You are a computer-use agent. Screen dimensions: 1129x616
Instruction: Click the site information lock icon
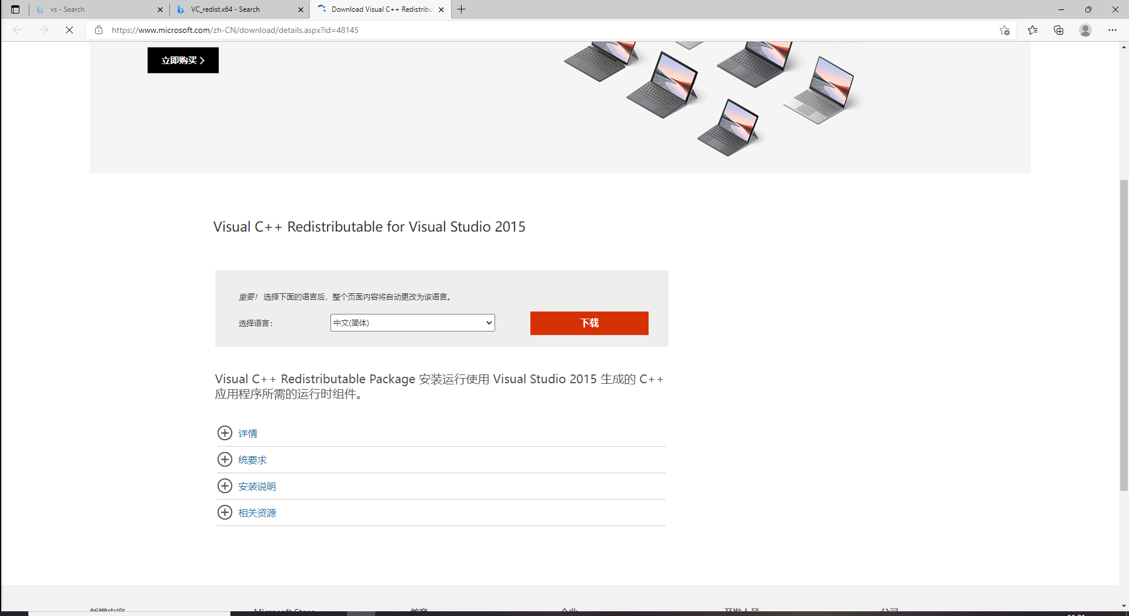click(99, 30)
